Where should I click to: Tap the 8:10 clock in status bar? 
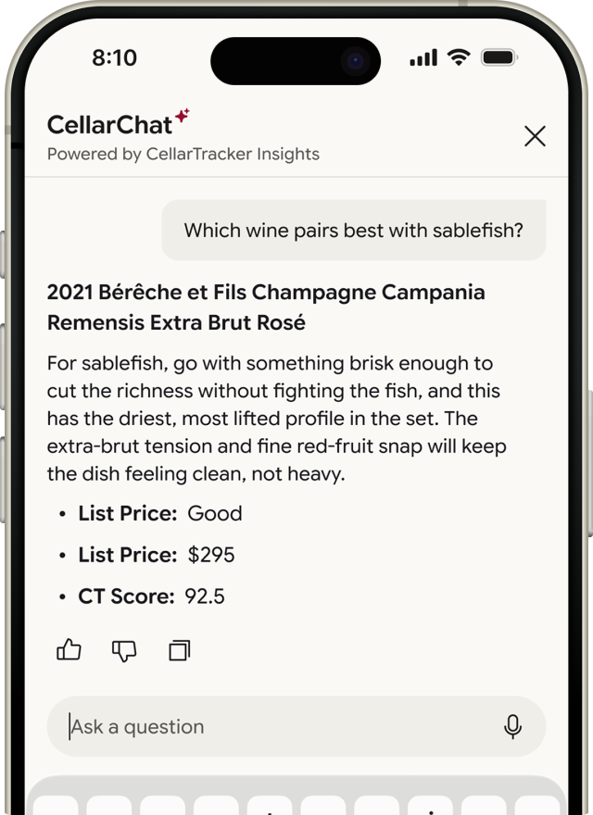(x=115, y=57)
